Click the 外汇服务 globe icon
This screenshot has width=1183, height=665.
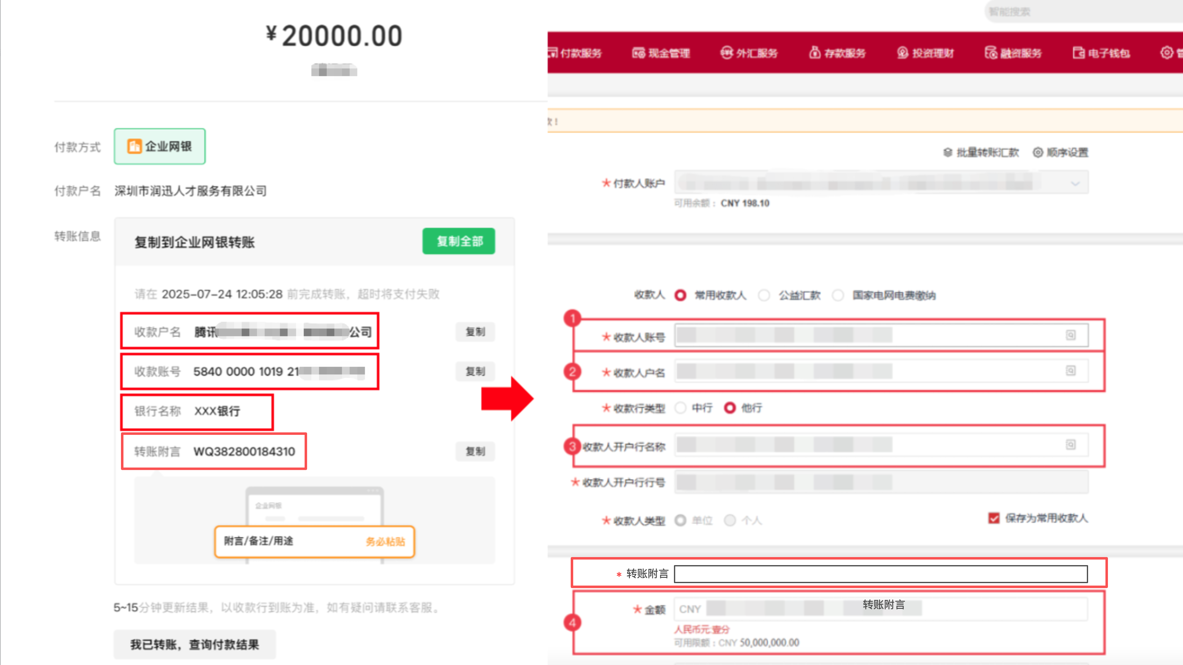point(727,53)
